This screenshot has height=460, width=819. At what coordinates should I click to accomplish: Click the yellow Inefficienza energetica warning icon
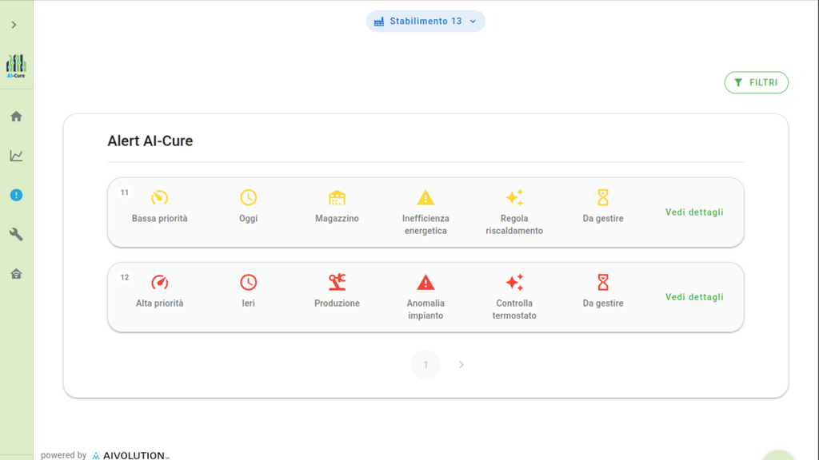(x=425, y=197)
